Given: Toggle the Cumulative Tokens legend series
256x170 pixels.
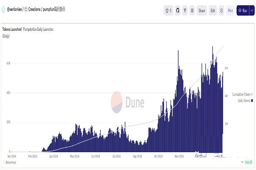Looking at the screenshot, I should [x=242, y=95].
